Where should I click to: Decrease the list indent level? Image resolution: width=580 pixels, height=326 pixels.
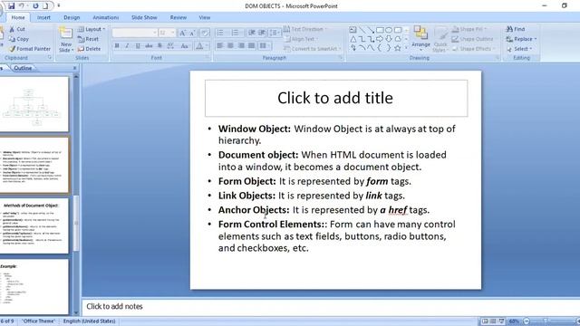point(252,33)
